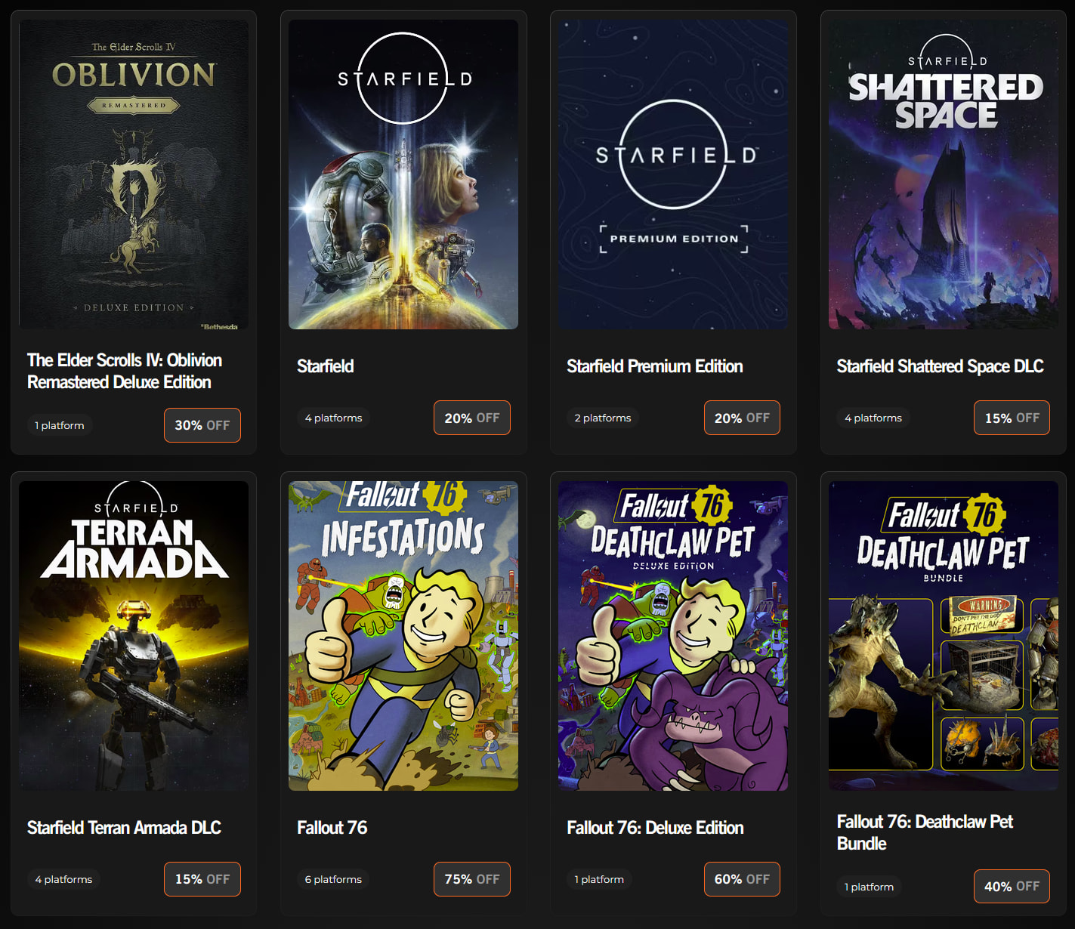Open the 15% OFF deal for Shattered Space
Image resolution: width=1075 pixels, height=929 pixels.
(x=1012, y=418)
